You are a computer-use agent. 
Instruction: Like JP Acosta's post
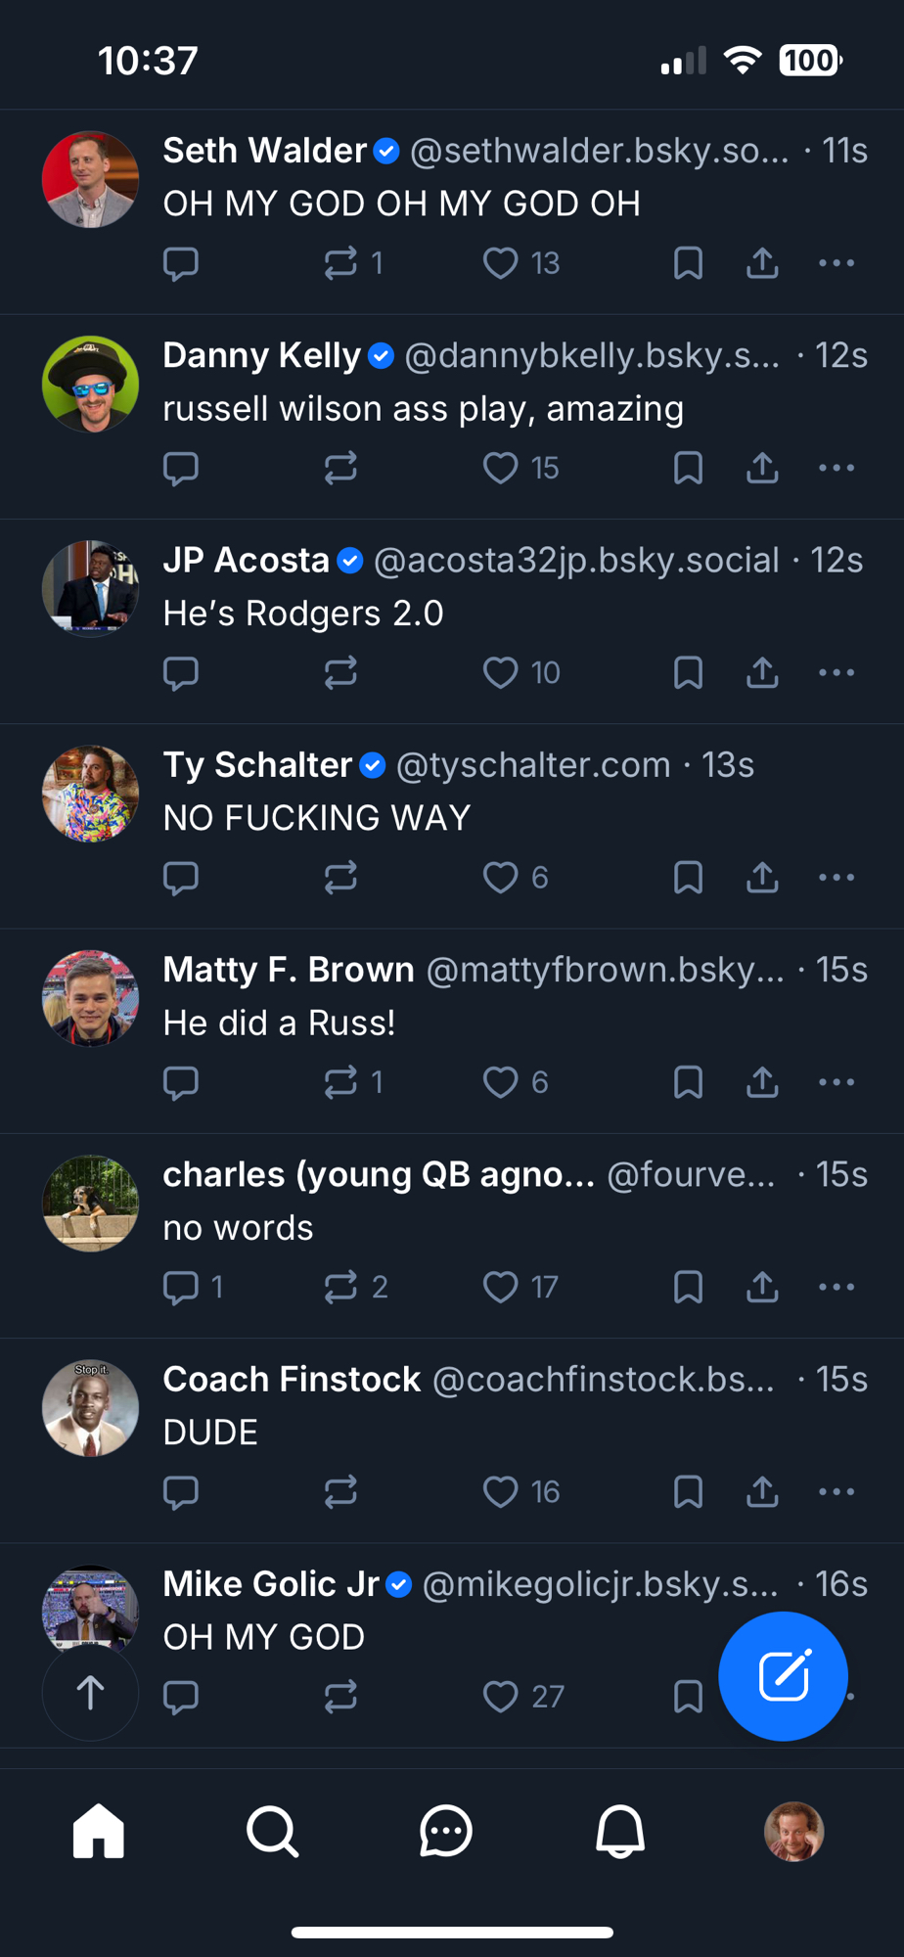pos(501,673)
